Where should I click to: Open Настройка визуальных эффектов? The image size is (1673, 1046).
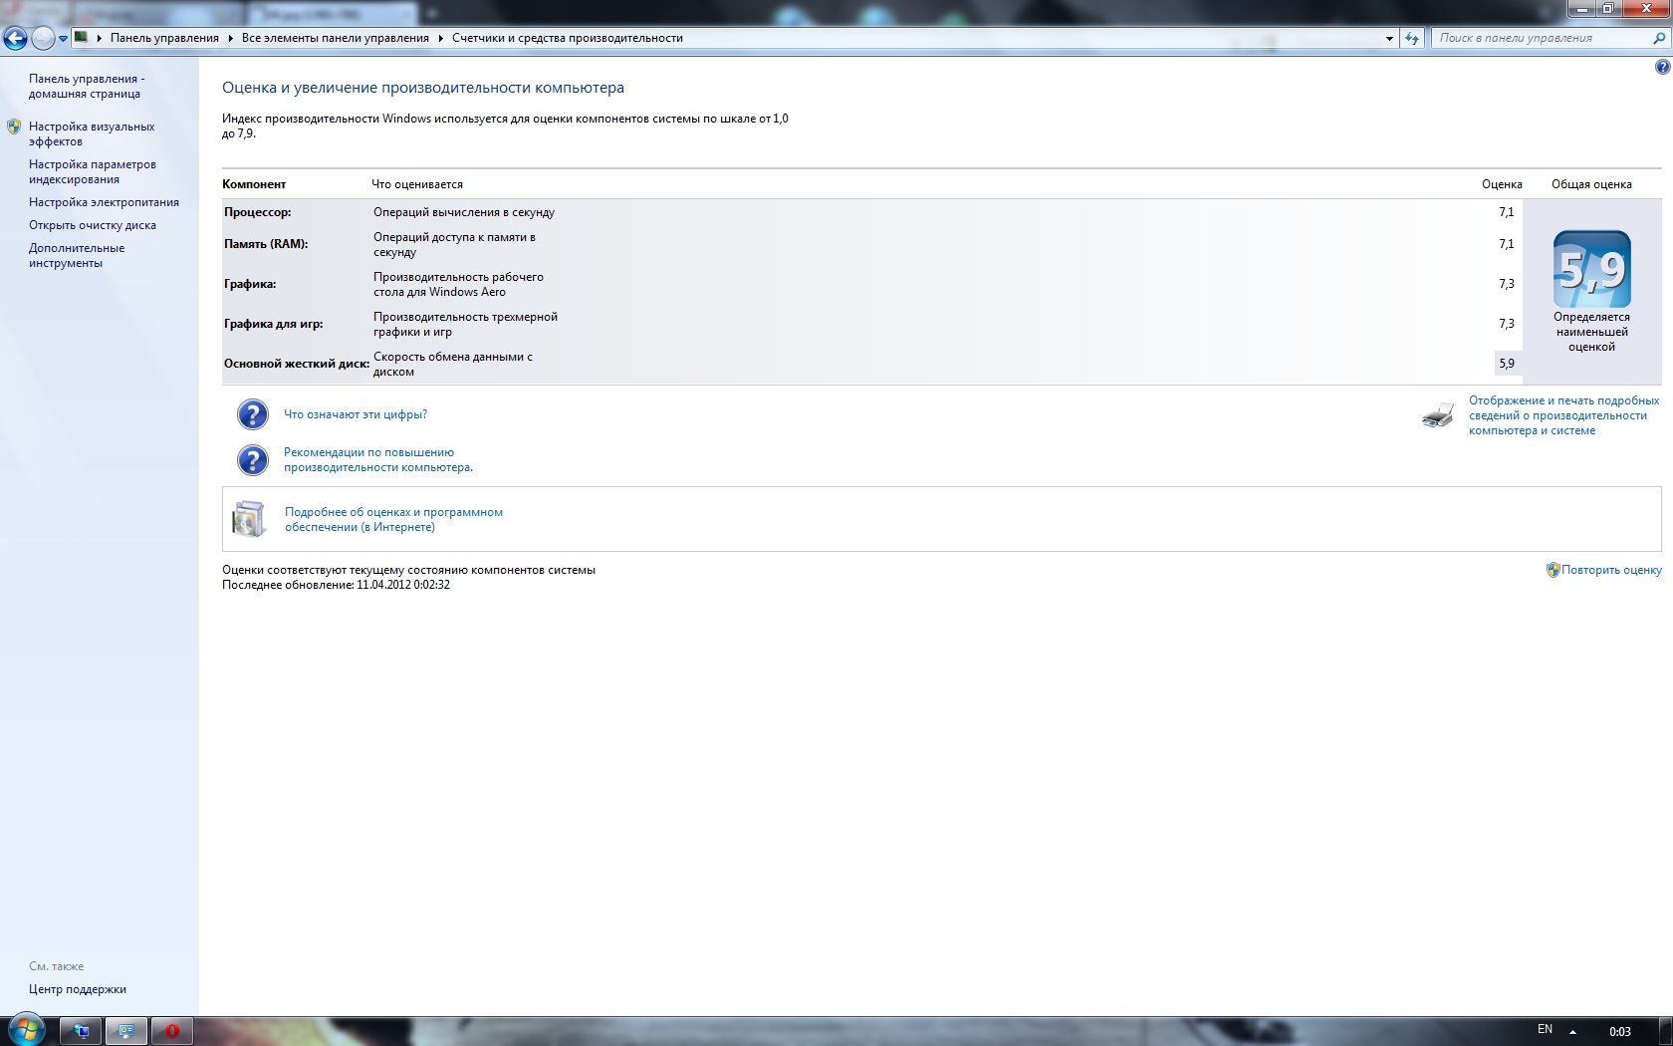pyautogui.click(x=92, y=133)
